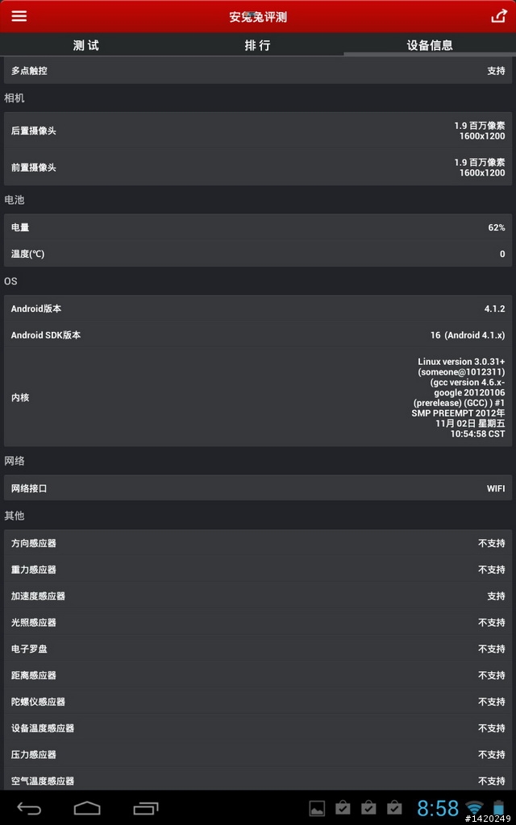
Task: Tap the 后置摄像头 row
Action: (258, 131)
